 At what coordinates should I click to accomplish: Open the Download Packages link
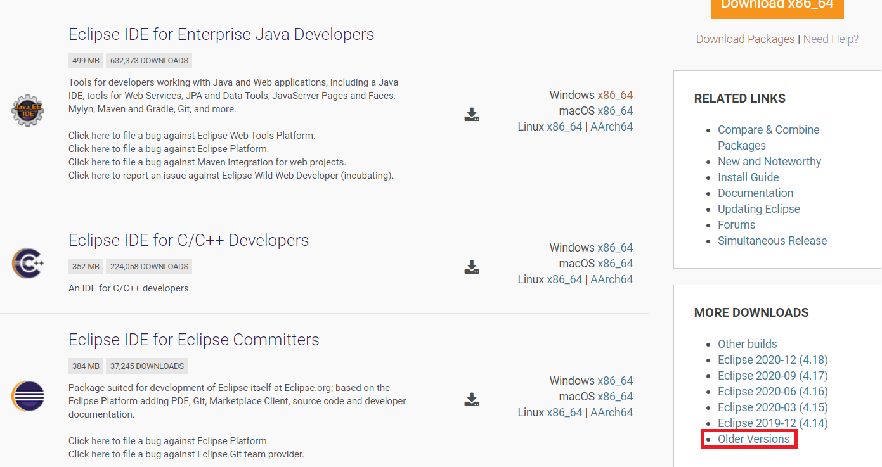click(745, 39)
